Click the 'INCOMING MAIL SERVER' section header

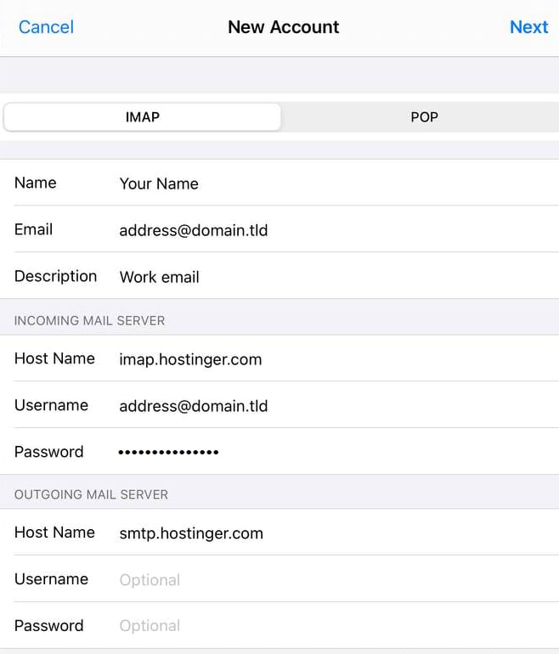89,321
